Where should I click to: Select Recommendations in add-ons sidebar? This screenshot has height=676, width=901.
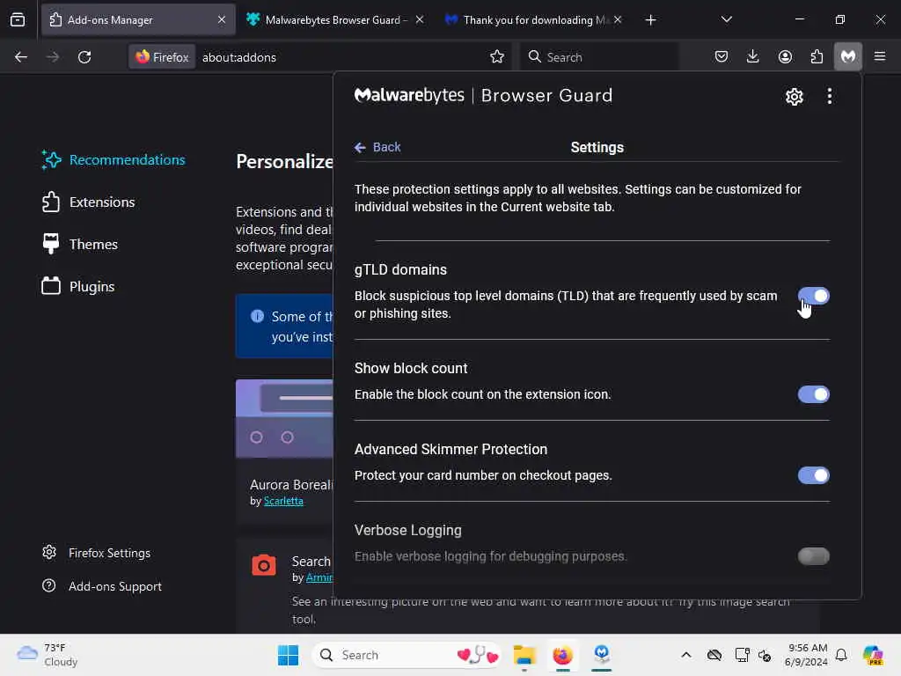[x=114, y=160]
